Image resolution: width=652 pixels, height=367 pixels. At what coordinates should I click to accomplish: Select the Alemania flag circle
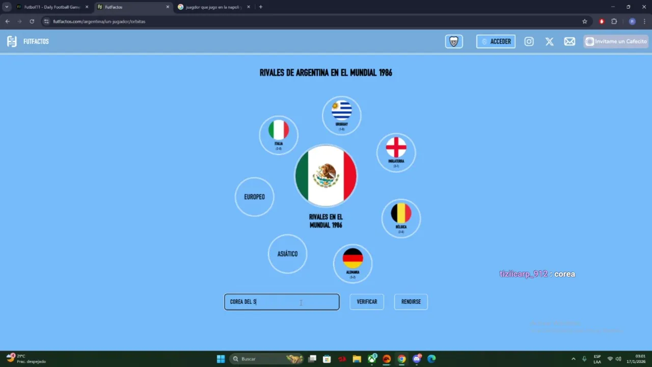click(x=353, y=264)
